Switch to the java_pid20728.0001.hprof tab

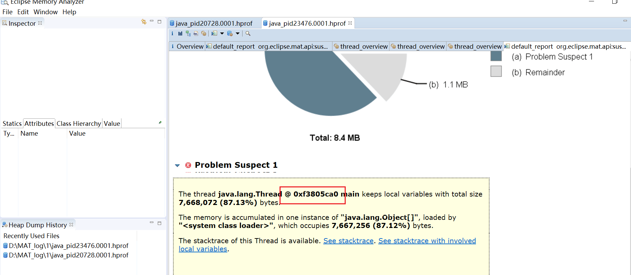point(214,23)
